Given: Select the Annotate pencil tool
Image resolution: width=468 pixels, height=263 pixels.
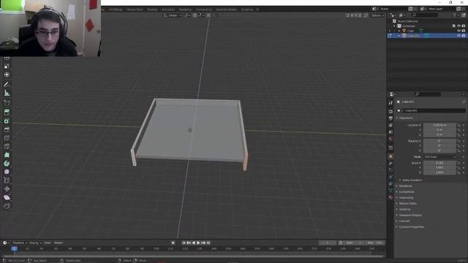Looking at the screenshot, I should pos(7,85).
